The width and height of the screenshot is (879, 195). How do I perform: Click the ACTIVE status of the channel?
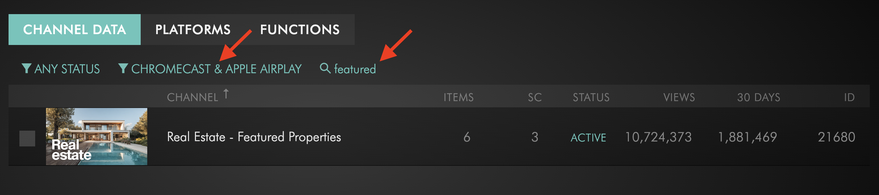tap(588, 137)
